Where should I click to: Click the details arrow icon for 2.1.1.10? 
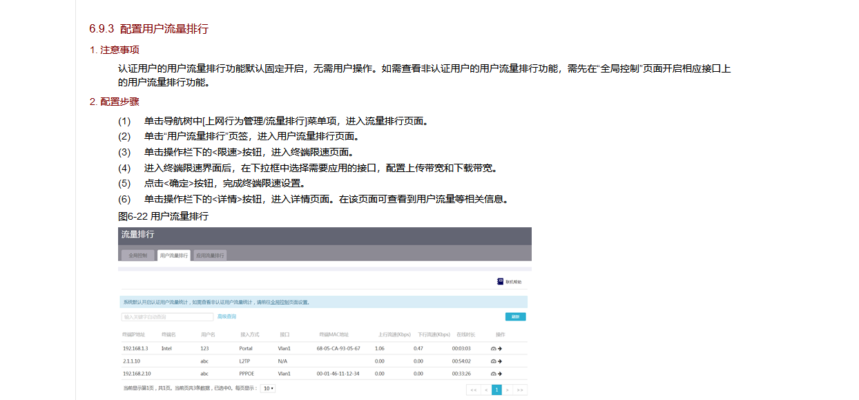(x=499, y=361)
